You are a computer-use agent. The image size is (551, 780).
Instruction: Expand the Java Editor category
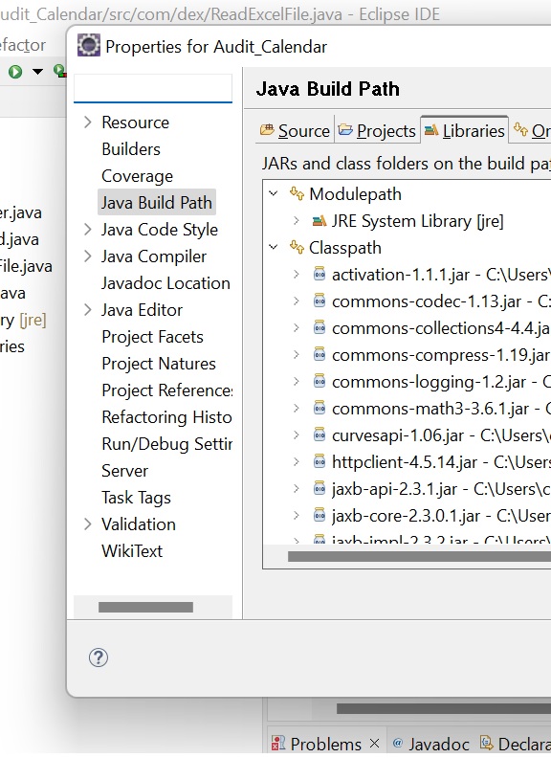click(x=88, y=310)
